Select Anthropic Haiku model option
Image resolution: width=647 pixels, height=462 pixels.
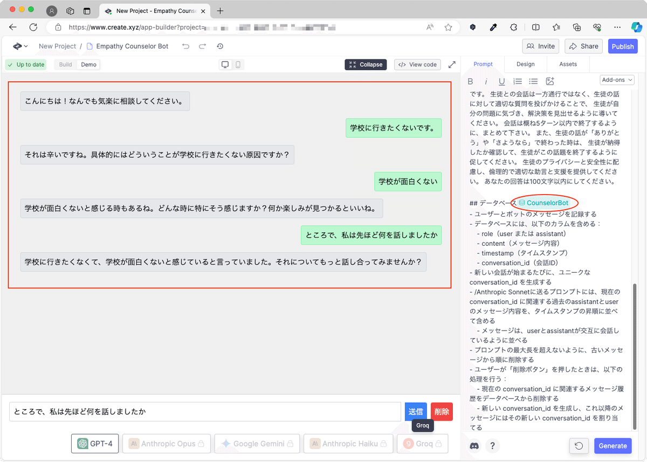pyautogui.click(x=348, y=444)
